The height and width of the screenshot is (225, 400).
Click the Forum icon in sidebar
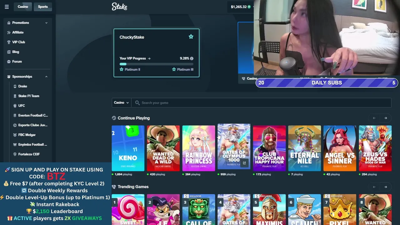pyautogui.click(x=9, y=62)
